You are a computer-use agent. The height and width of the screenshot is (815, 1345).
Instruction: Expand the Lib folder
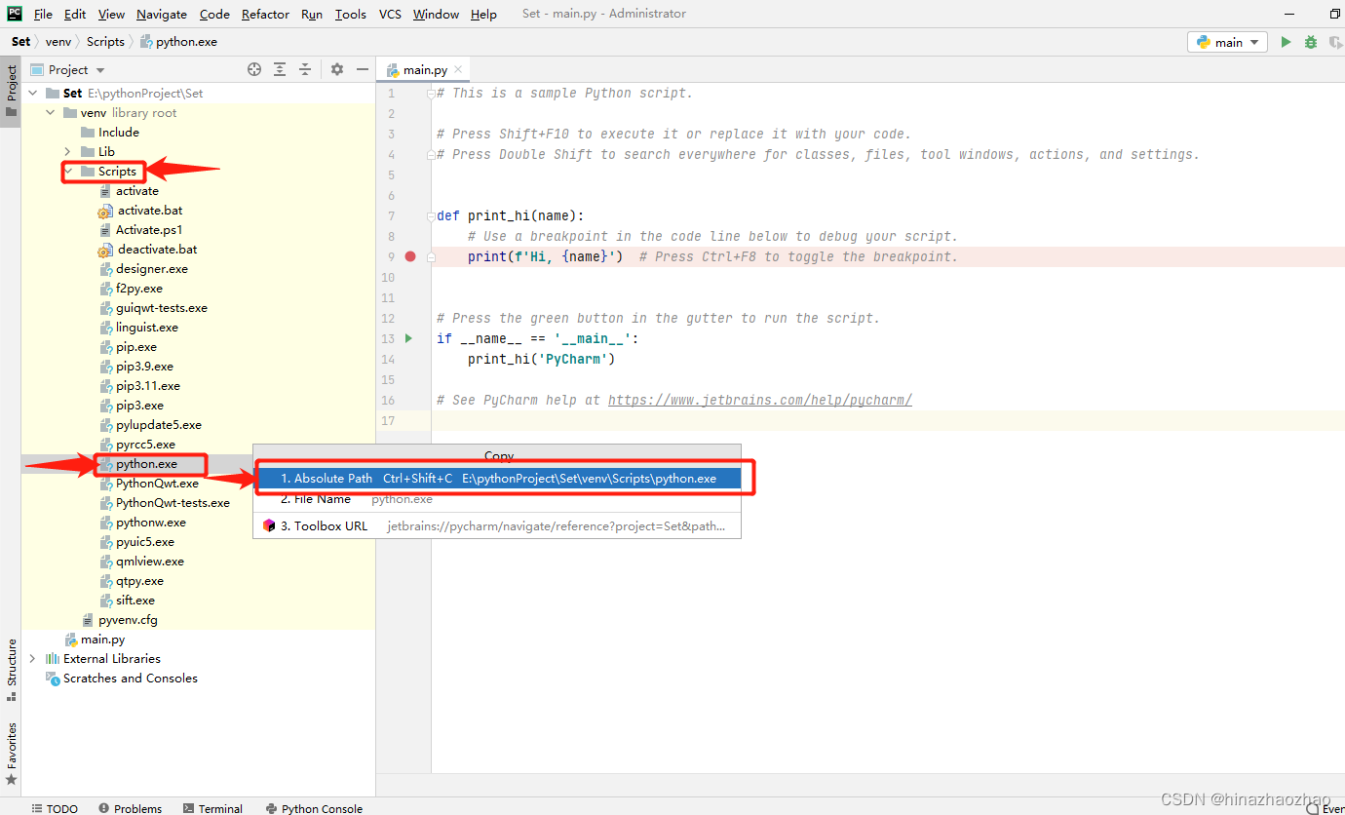(68, 152)
